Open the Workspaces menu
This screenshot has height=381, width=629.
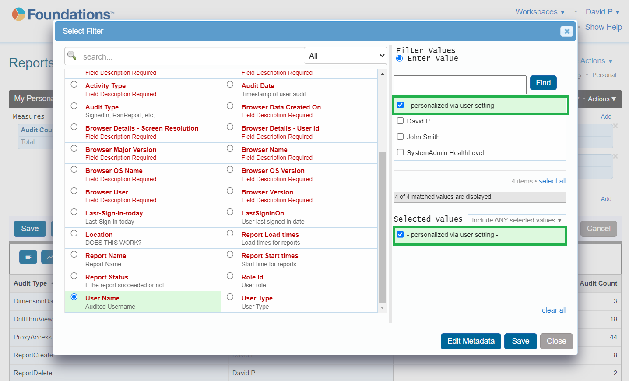pyautogui.click(x=540, y=12)
